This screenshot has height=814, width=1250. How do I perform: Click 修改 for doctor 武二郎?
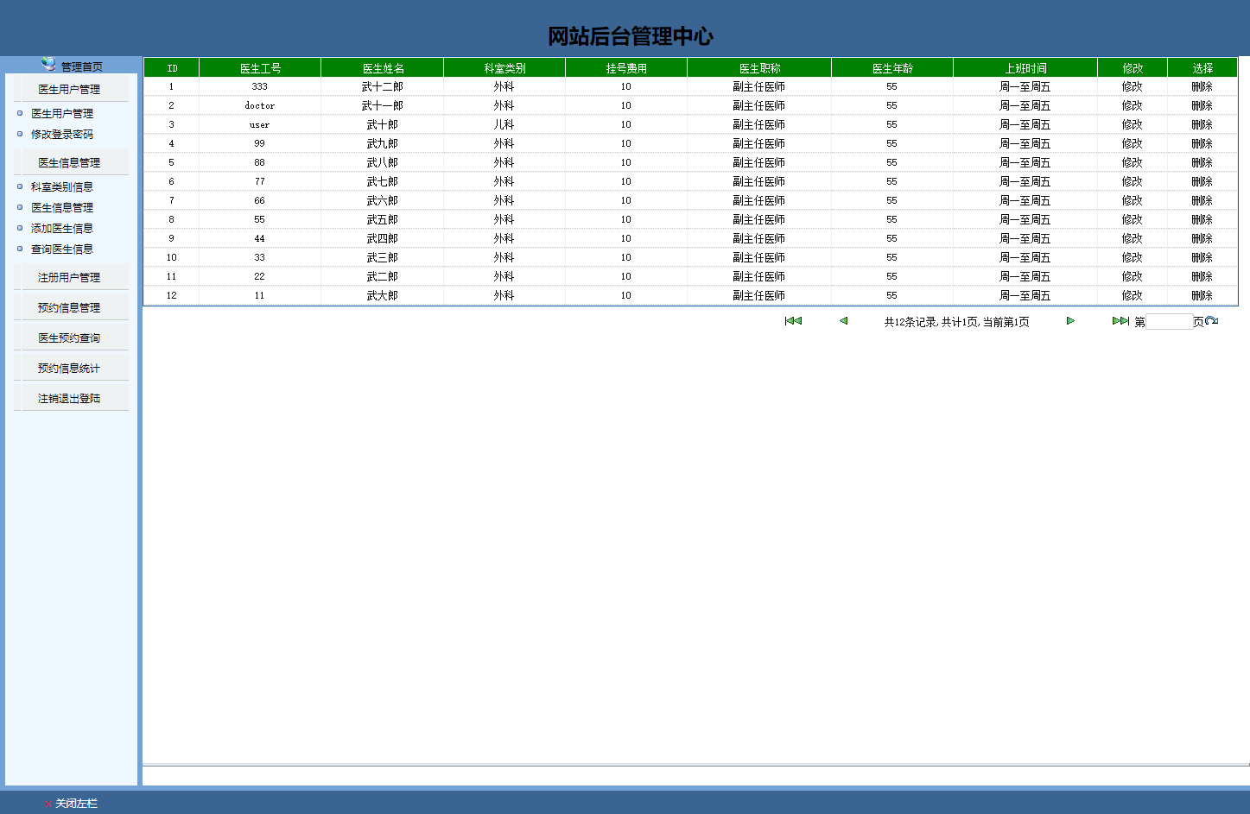click(x=1133, y=276)
